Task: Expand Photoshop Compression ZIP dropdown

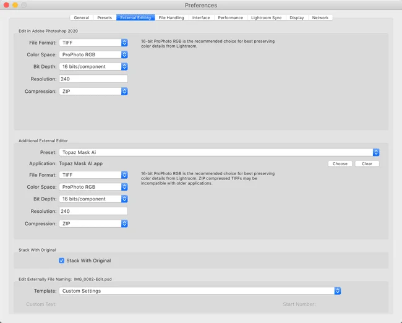Action: click(x=93, y=91)
